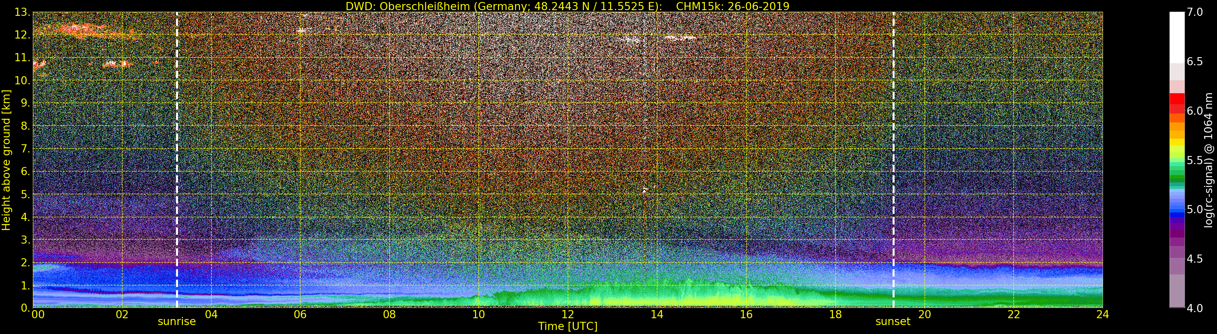
Task: Click the '08' tick on the time axis
Action: (389, 315)
